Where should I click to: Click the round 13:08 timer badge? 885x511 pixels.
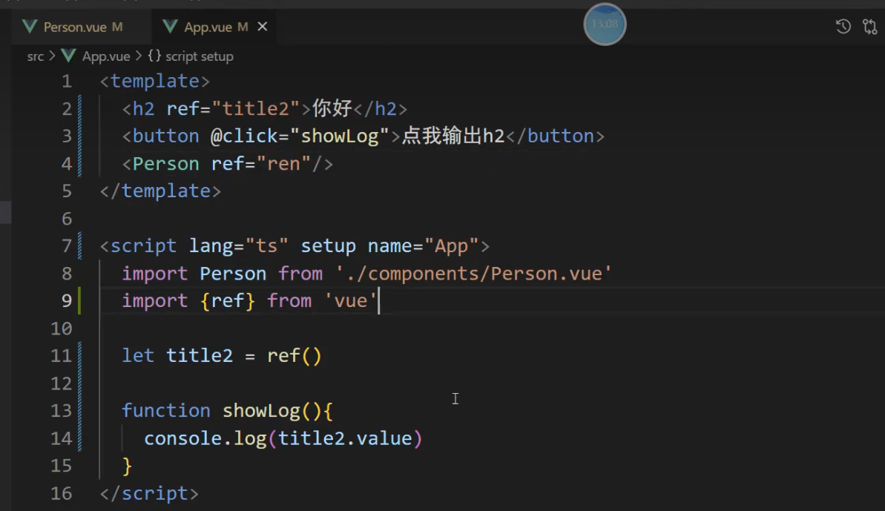605,24
